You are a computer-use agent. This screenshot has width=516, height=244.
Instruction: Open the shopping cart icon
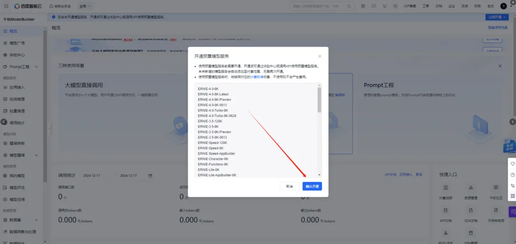click(x=384, y=6)
